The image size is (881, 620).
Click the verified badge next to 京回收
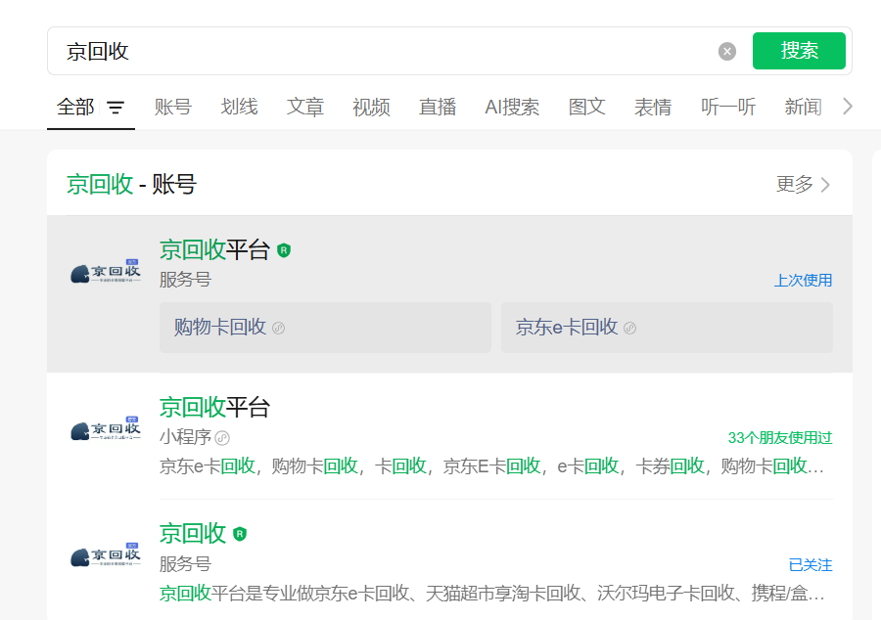[240, 534]
